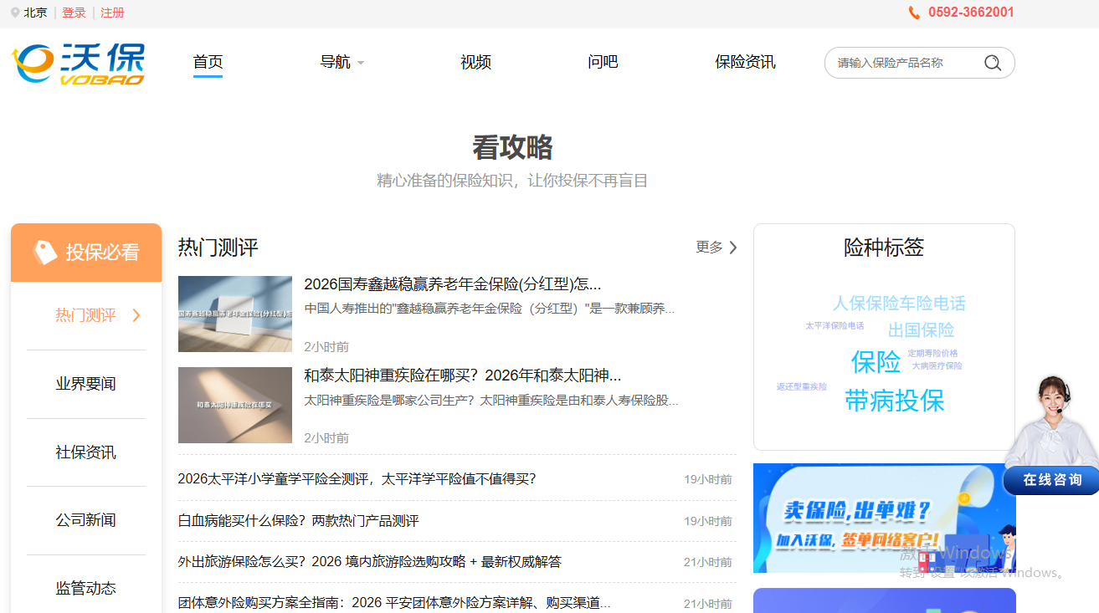The height and width of the screenshot is (613, 1099).
Task: Go to the 视频 page
Action: (x=475, y=62)
